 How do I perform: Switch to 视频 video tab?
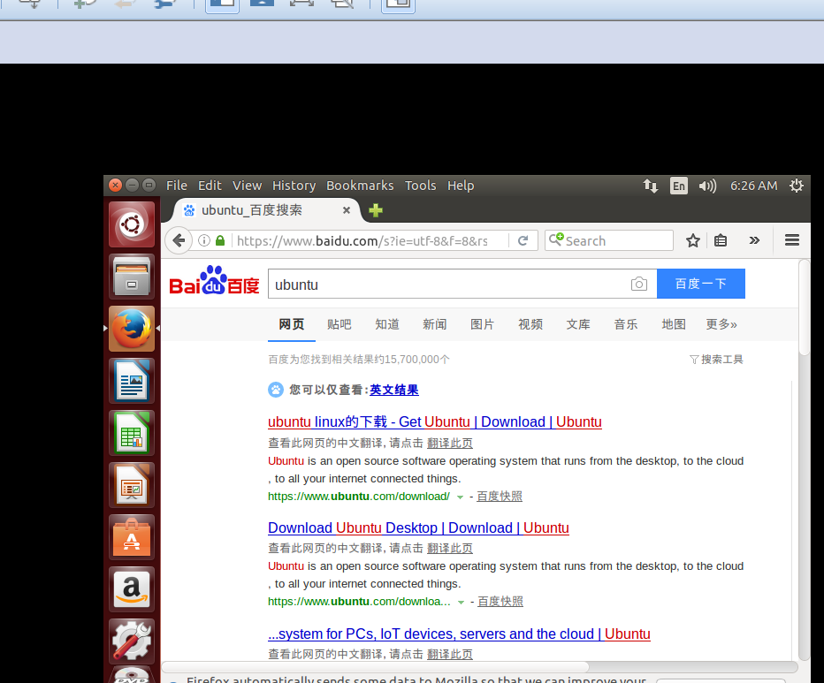(530, 324)
